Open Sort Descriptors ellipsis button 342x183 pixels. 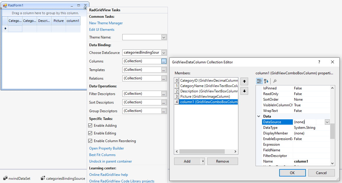pos(164,102)
